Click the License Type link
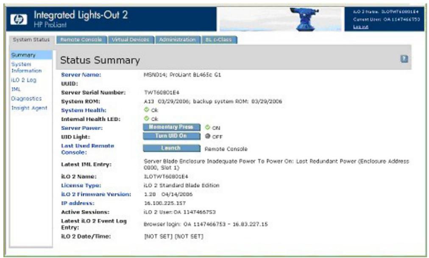The height and width of the screenshot is (258, 429). tap(81, 185)
